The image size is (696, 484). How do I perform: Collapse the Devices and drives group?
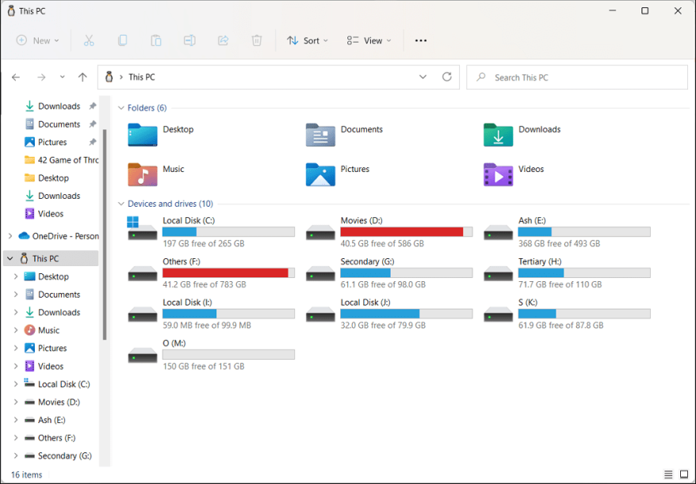click(x=121, y=204)
